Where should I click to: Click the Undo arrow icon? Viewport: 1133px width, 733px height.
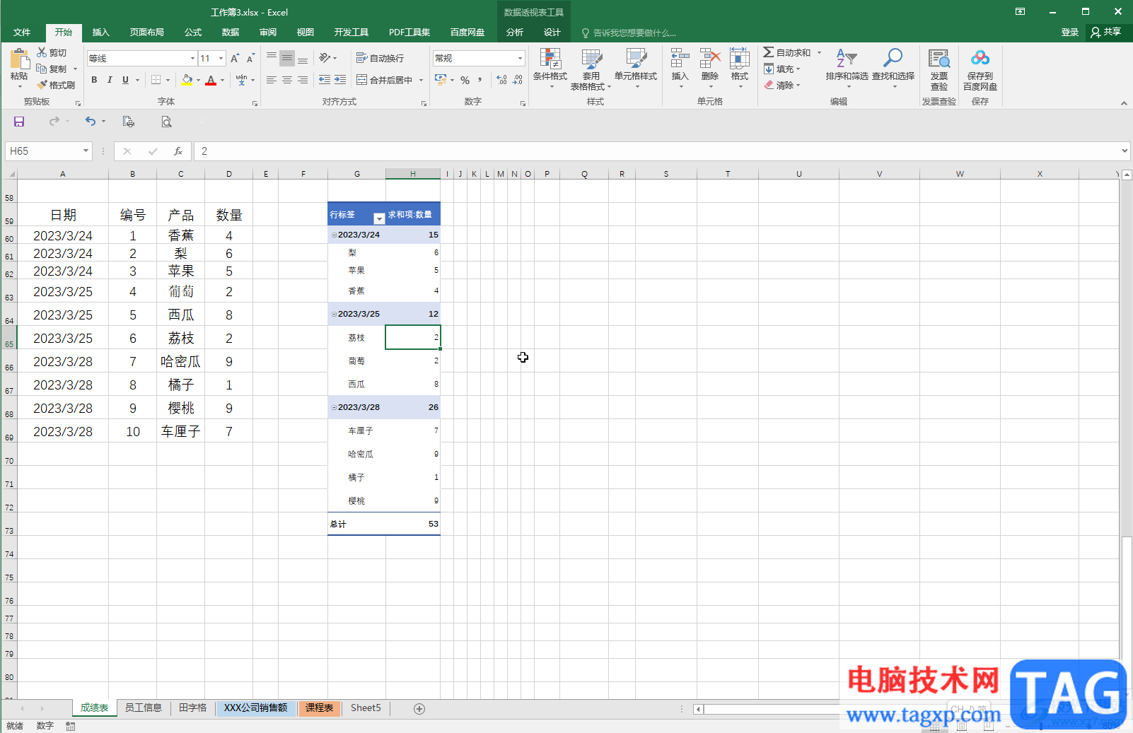pos(91,122)
